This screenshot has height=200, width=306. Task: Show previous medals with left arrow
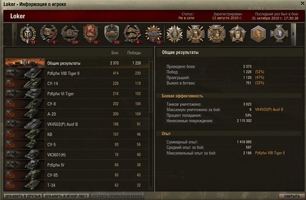click(x=15, y=34)
